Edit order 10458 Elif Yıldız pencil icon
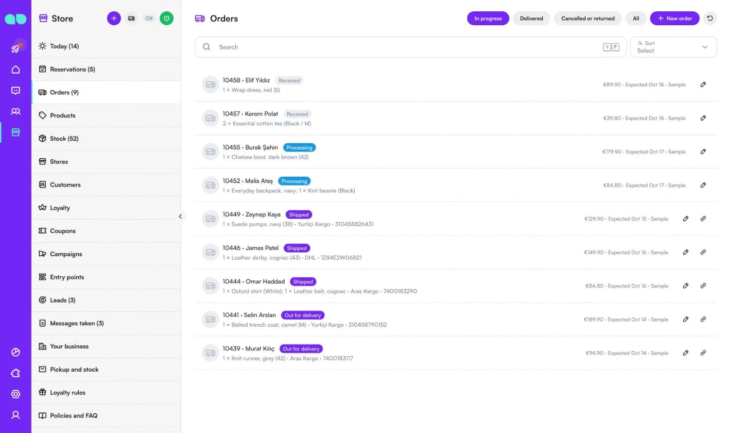Screen dimensions: 731x433 click(703, 85)
